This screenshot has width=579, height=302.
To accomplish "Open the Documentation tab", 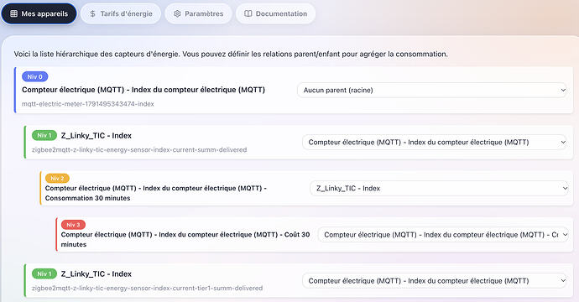I will [x=275, y=13].
